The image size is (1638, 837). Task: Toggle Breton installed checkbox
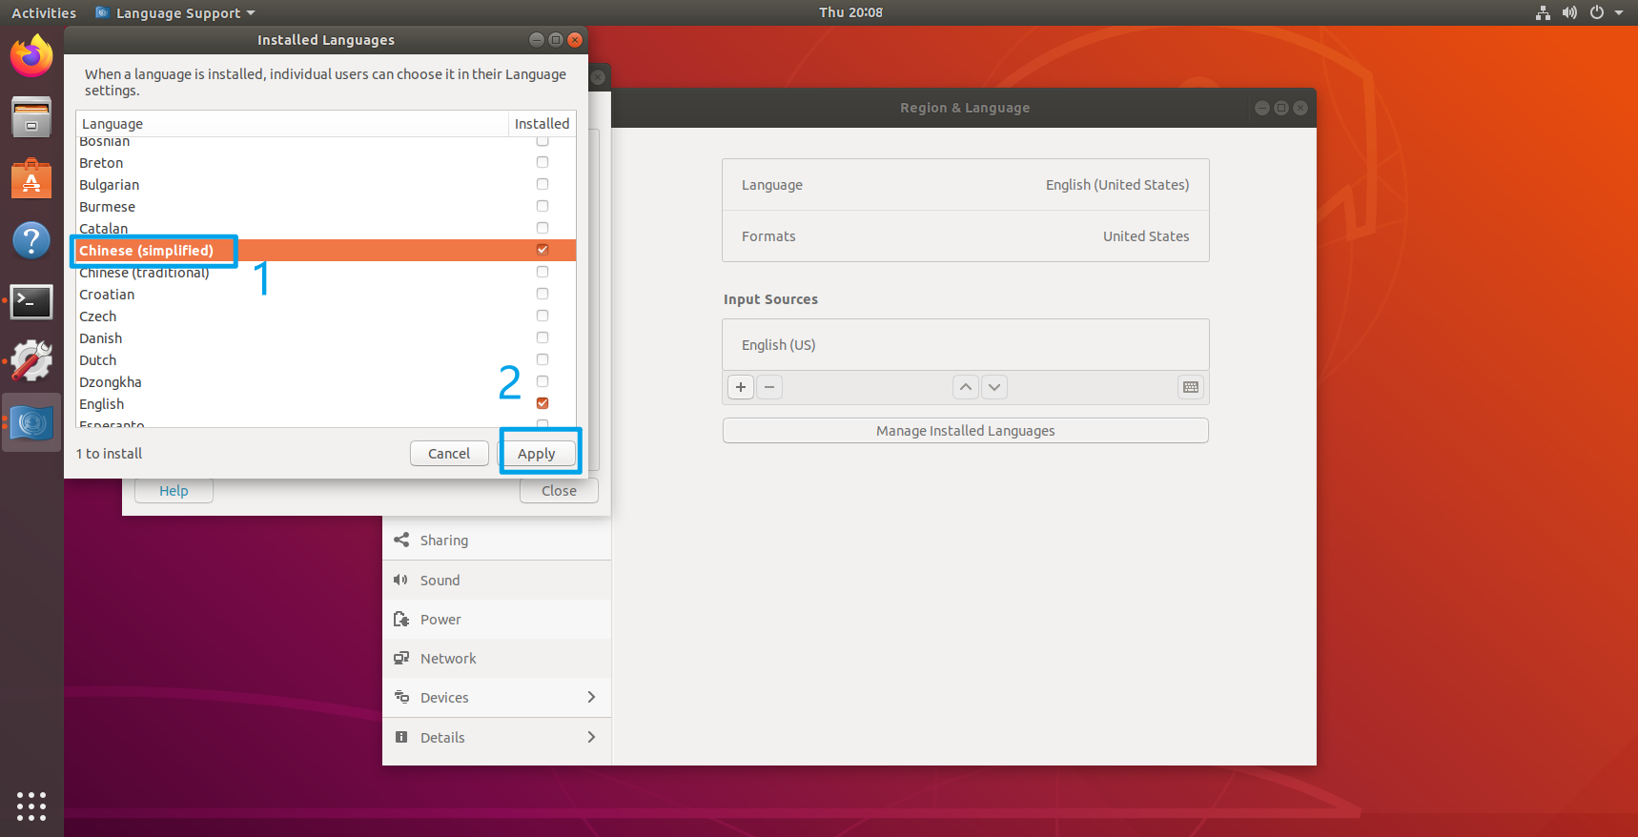coord(543,162)
